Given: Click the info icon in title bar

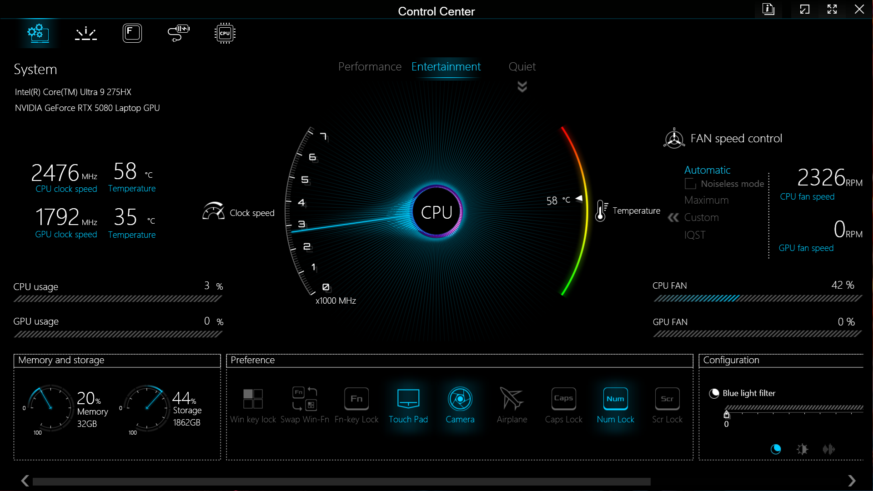Looking at the screenshot, I should (x=768, y=9).
